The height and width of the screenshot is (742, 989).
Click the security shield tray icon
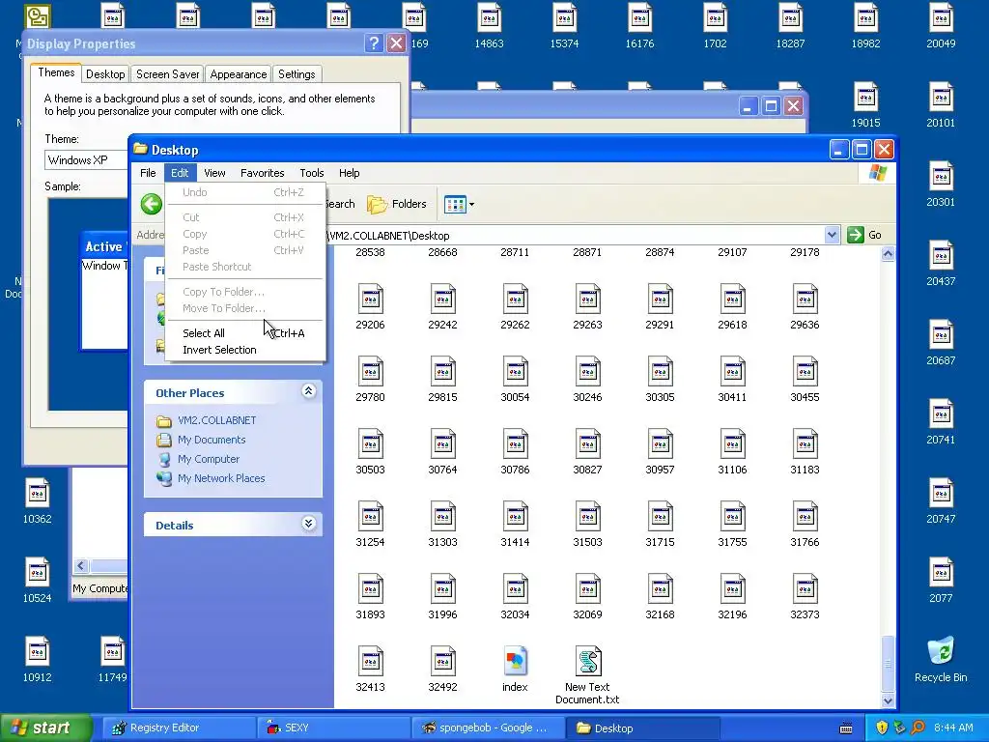pos(882,728)
